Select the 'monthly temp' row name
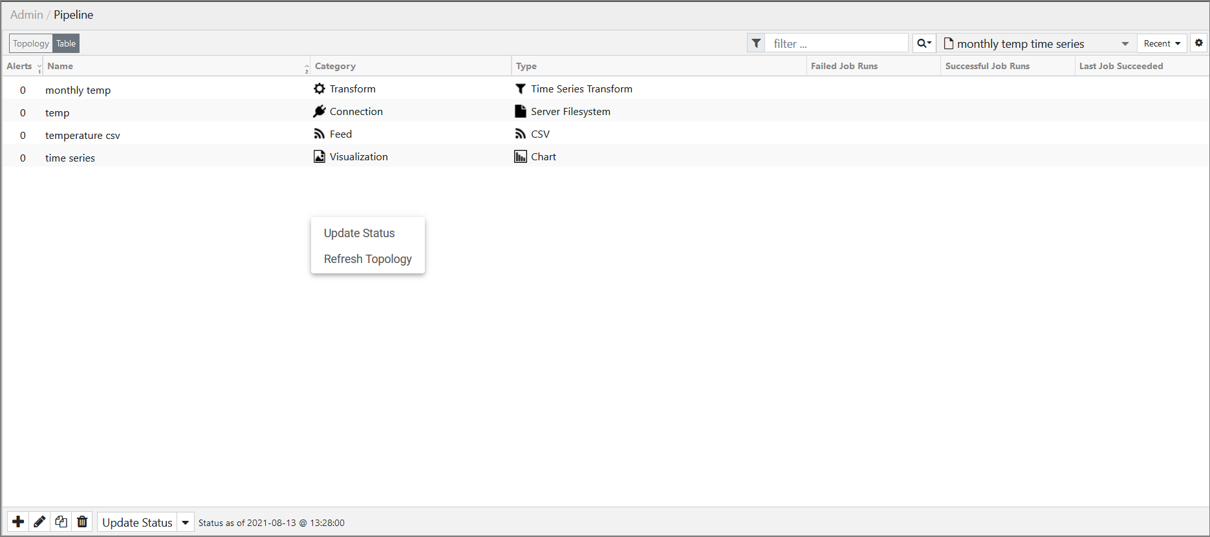 78,90
